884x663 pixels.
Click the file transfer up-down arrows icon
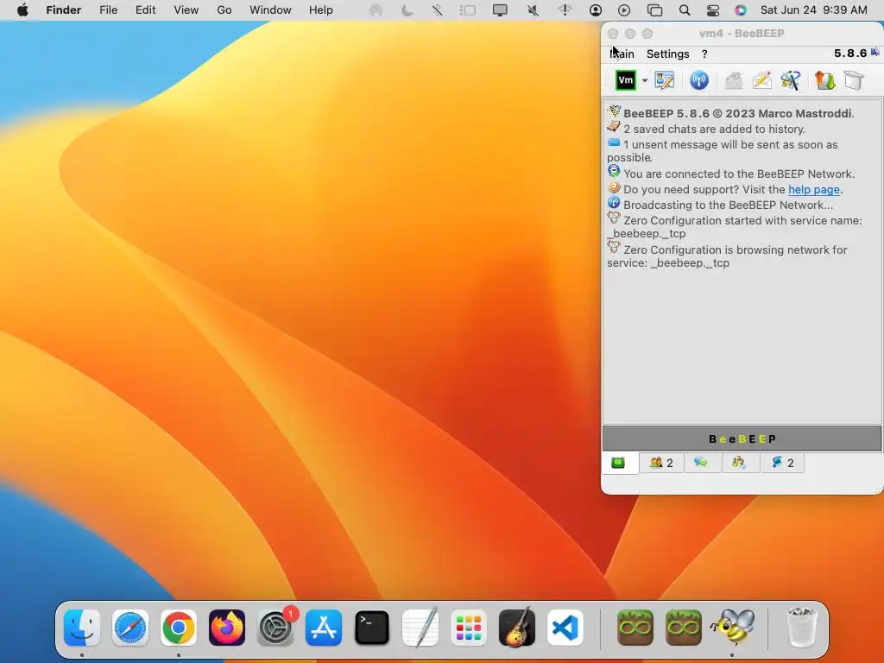pos(824,80)
